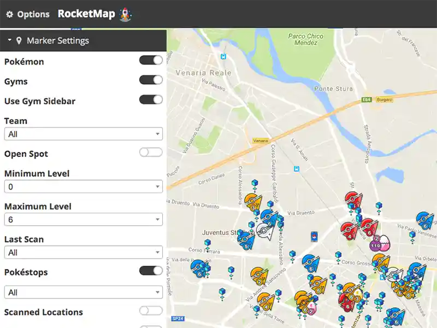Select yellow level 2 gym near Via Andrea Sansovino

(x=259, y=276)
